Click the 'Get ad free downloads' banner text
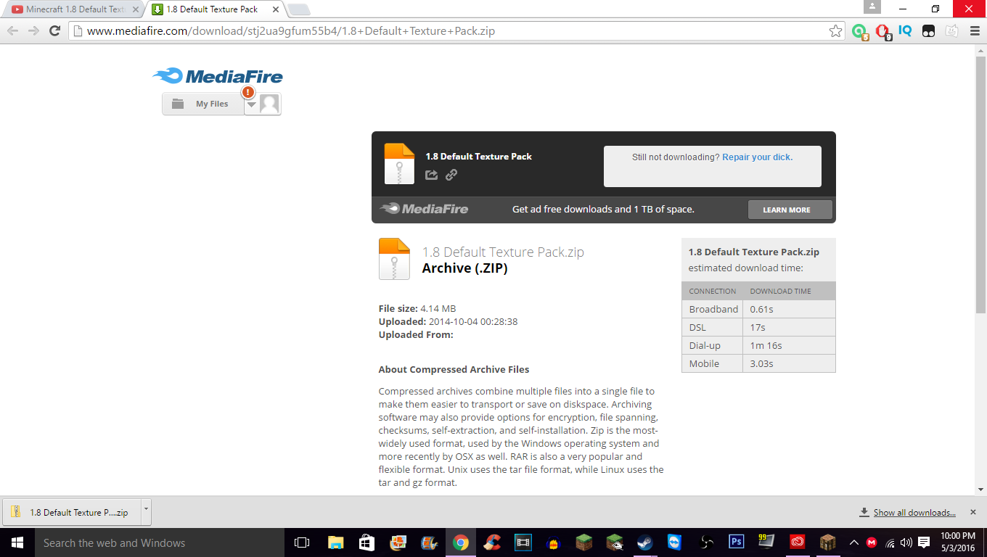The width and height of the screenshot is (987, 557). pyautogui.click(x=603, y=209)
